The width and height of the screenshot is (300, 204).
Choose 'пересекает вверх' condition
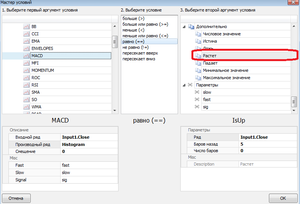tap(140, 53)
